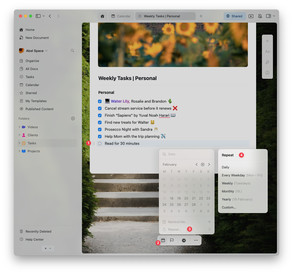The height and width of the screenshot is (274, 293).
Task: Uncheck the Prosecco Night with Sandra task
Action: click(100, 129)
